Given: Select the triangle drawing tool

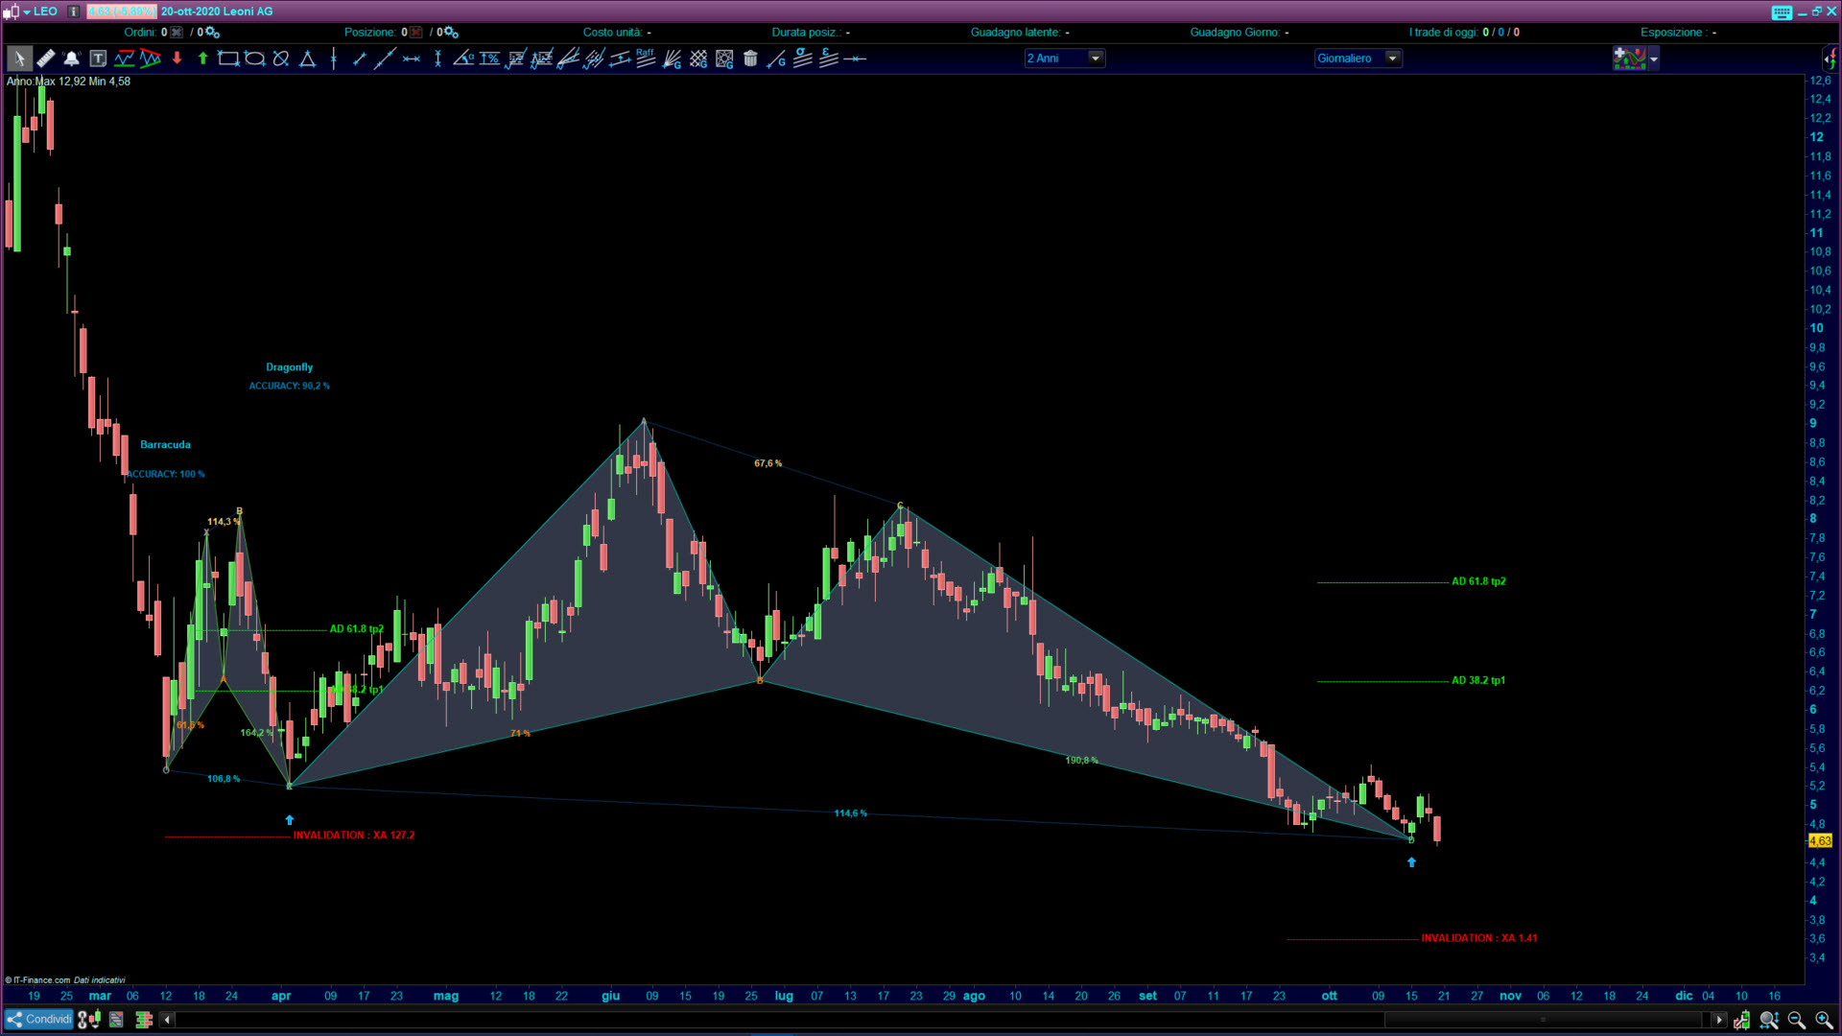Looking at the screenshot, I should 307,59.
